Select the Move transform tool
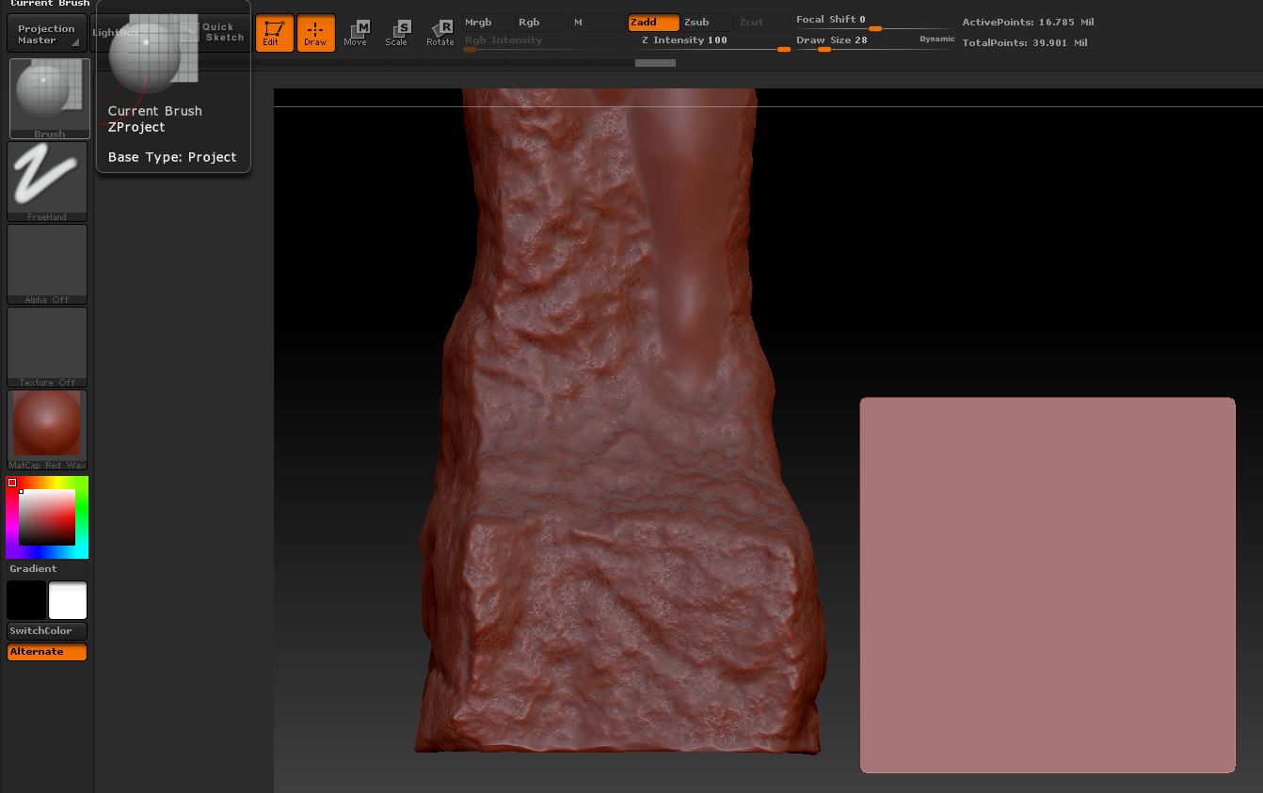Screen dimensions: 1263x793 tap(356, 33)
